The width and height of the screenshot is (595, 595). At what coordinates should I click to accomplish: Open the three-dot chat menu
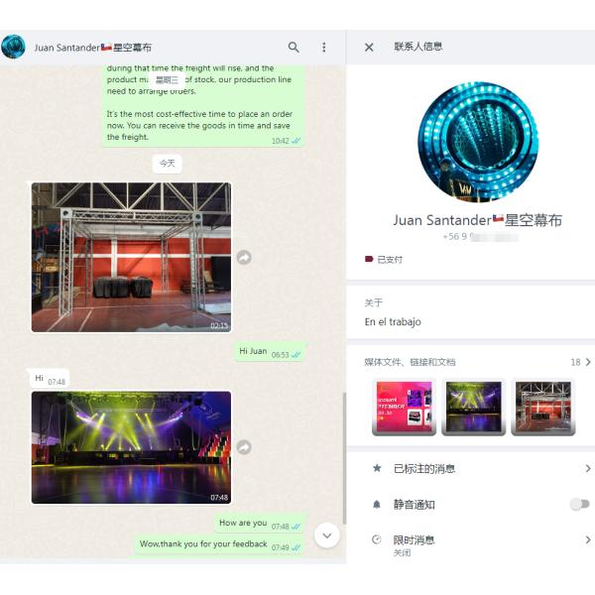point(323,47)
